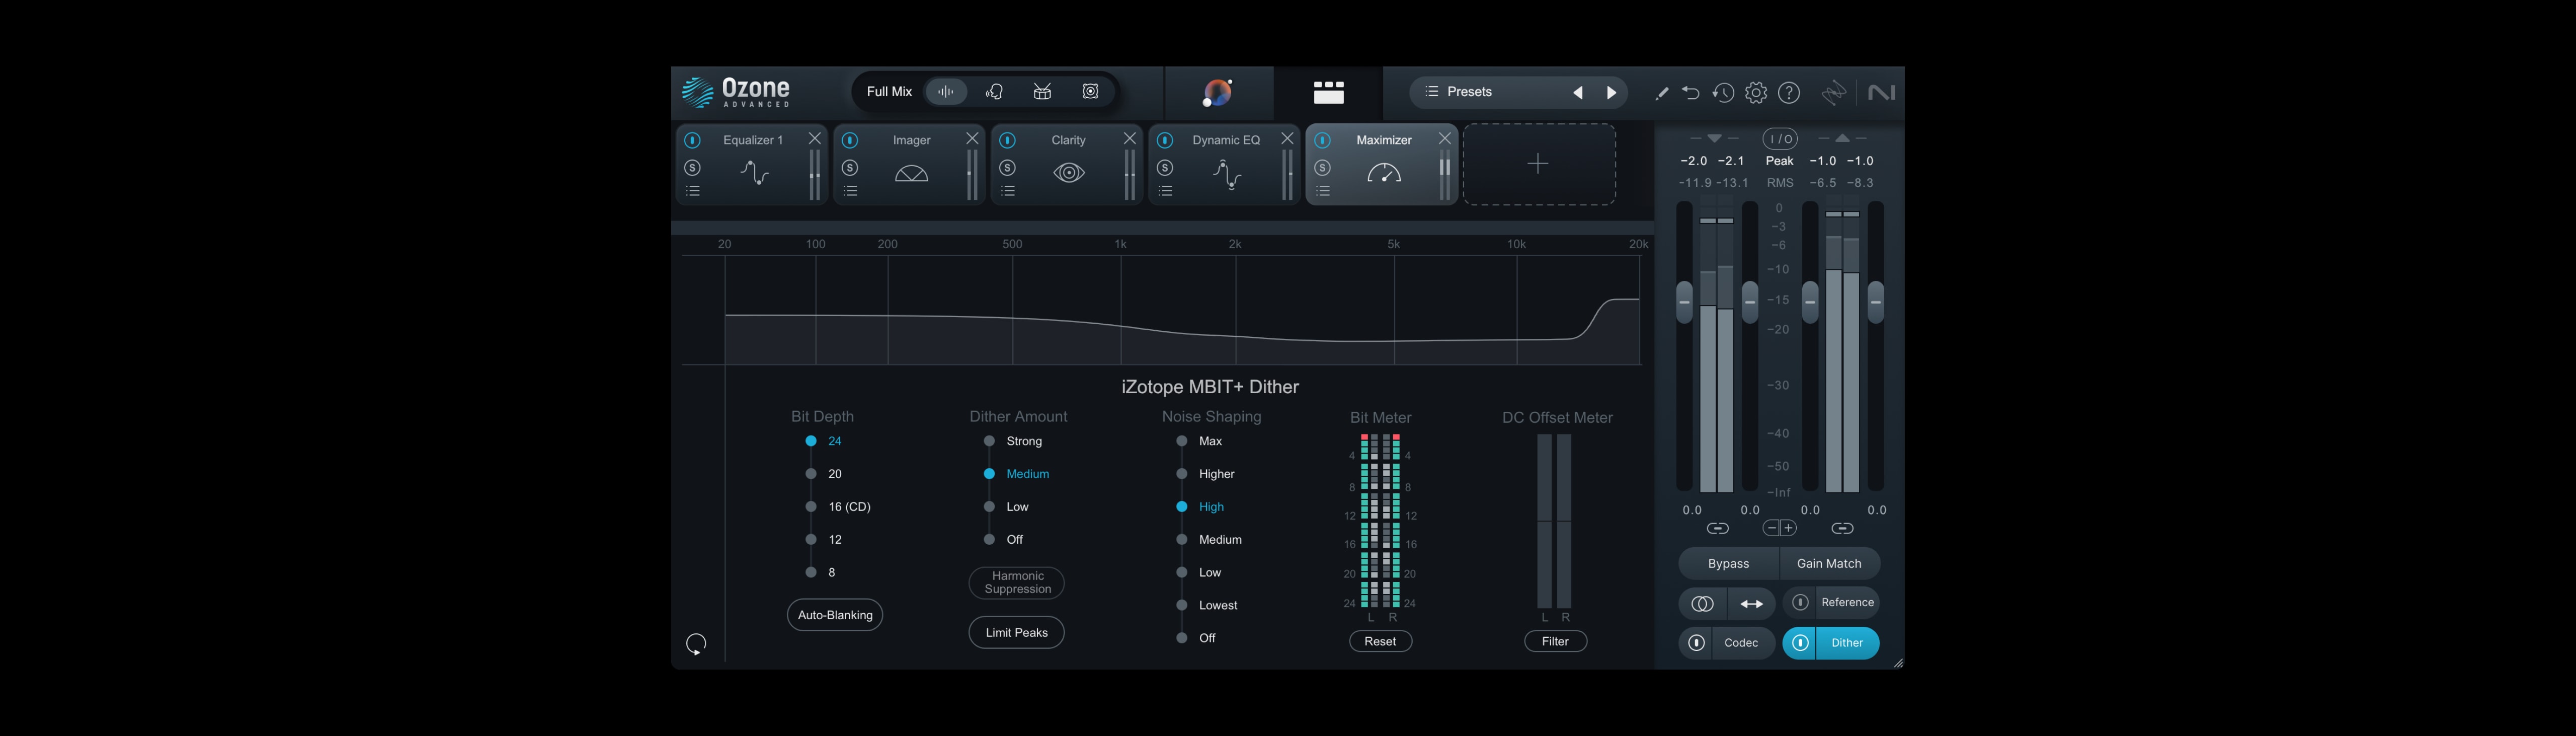
Task: Click the Clarity eye icon
Action: [1069, 173]
